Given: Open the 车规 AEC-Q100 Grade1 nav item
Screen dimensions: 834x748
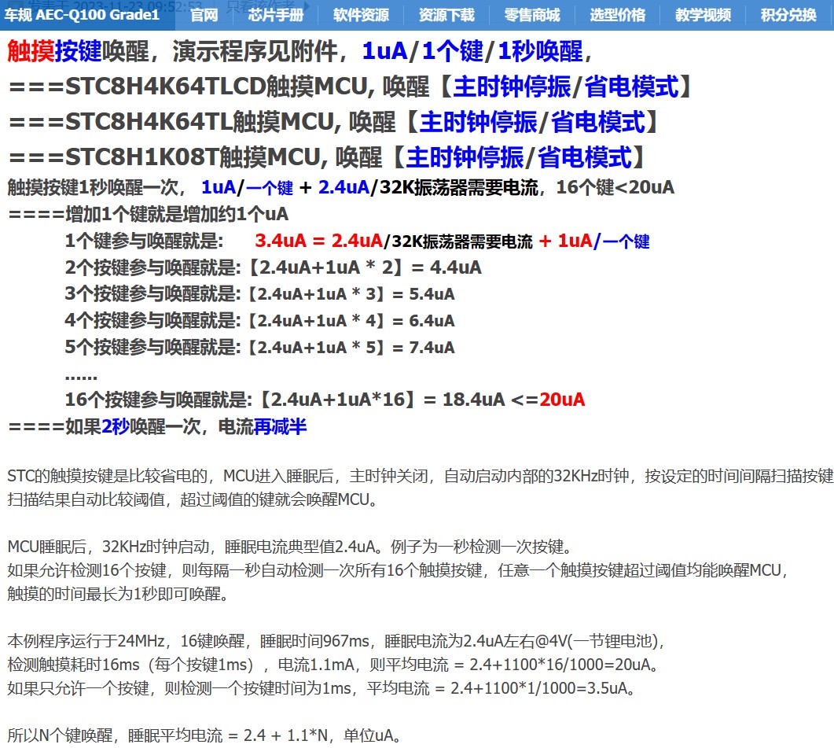Looking at the screenshot, I should coord(82,14).
